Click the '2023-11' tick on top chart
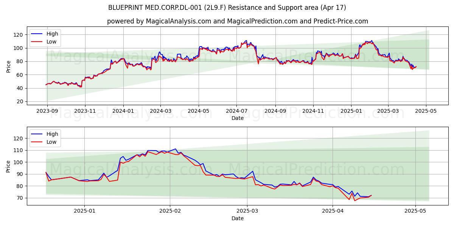This screenshot has height=227, width=454. click(x=85, y=111)
